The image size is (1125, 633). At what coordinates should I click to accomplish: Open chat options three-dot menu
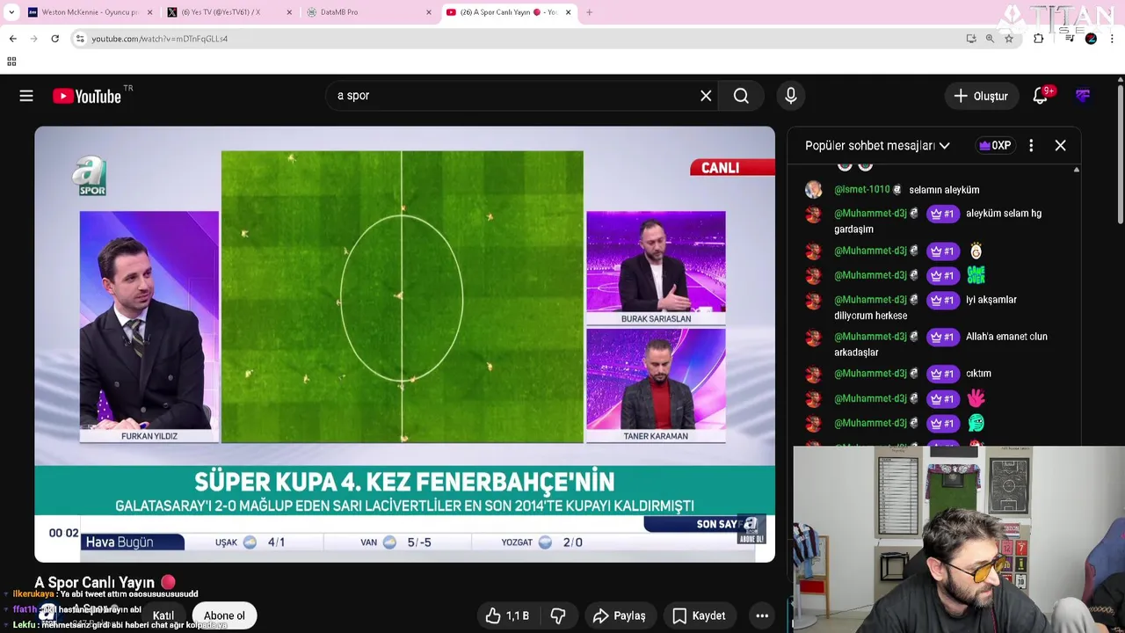pyautogui.click(x=1031, y=146)
